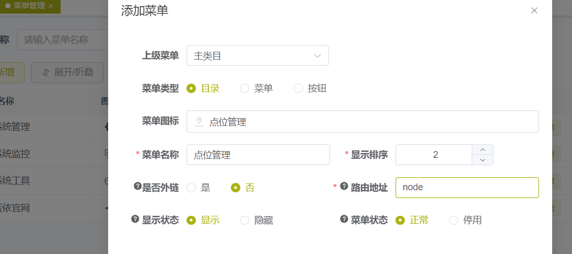Click question mark icon next to 路由地址
The height and width of the screenshot is (254, 572).
[x=344, y=187]
